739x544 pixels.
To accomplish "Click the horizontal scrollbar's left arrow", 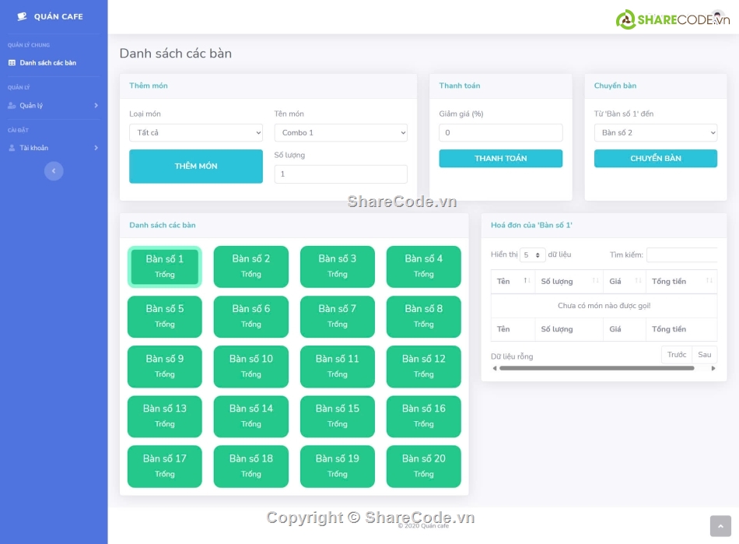I will [495, 368].
